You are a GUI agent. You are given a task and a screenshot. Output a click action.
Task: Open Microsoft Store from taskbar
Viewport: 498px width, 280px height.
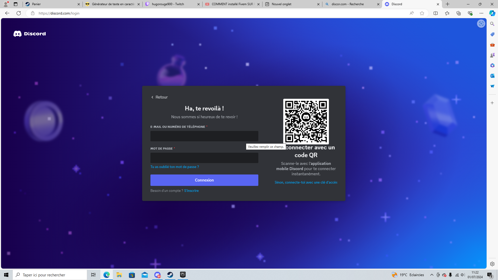(x=132, y=275)
